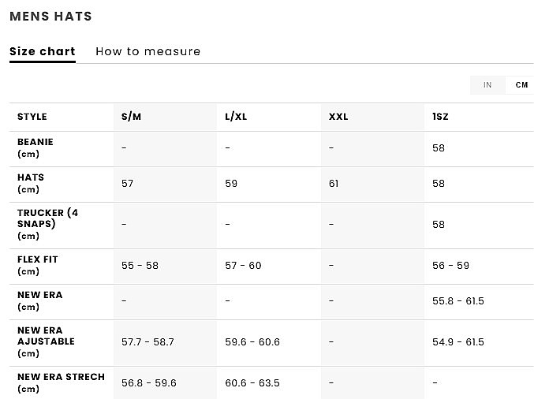
Task: Open the How to measure tab
Action: 148,52
